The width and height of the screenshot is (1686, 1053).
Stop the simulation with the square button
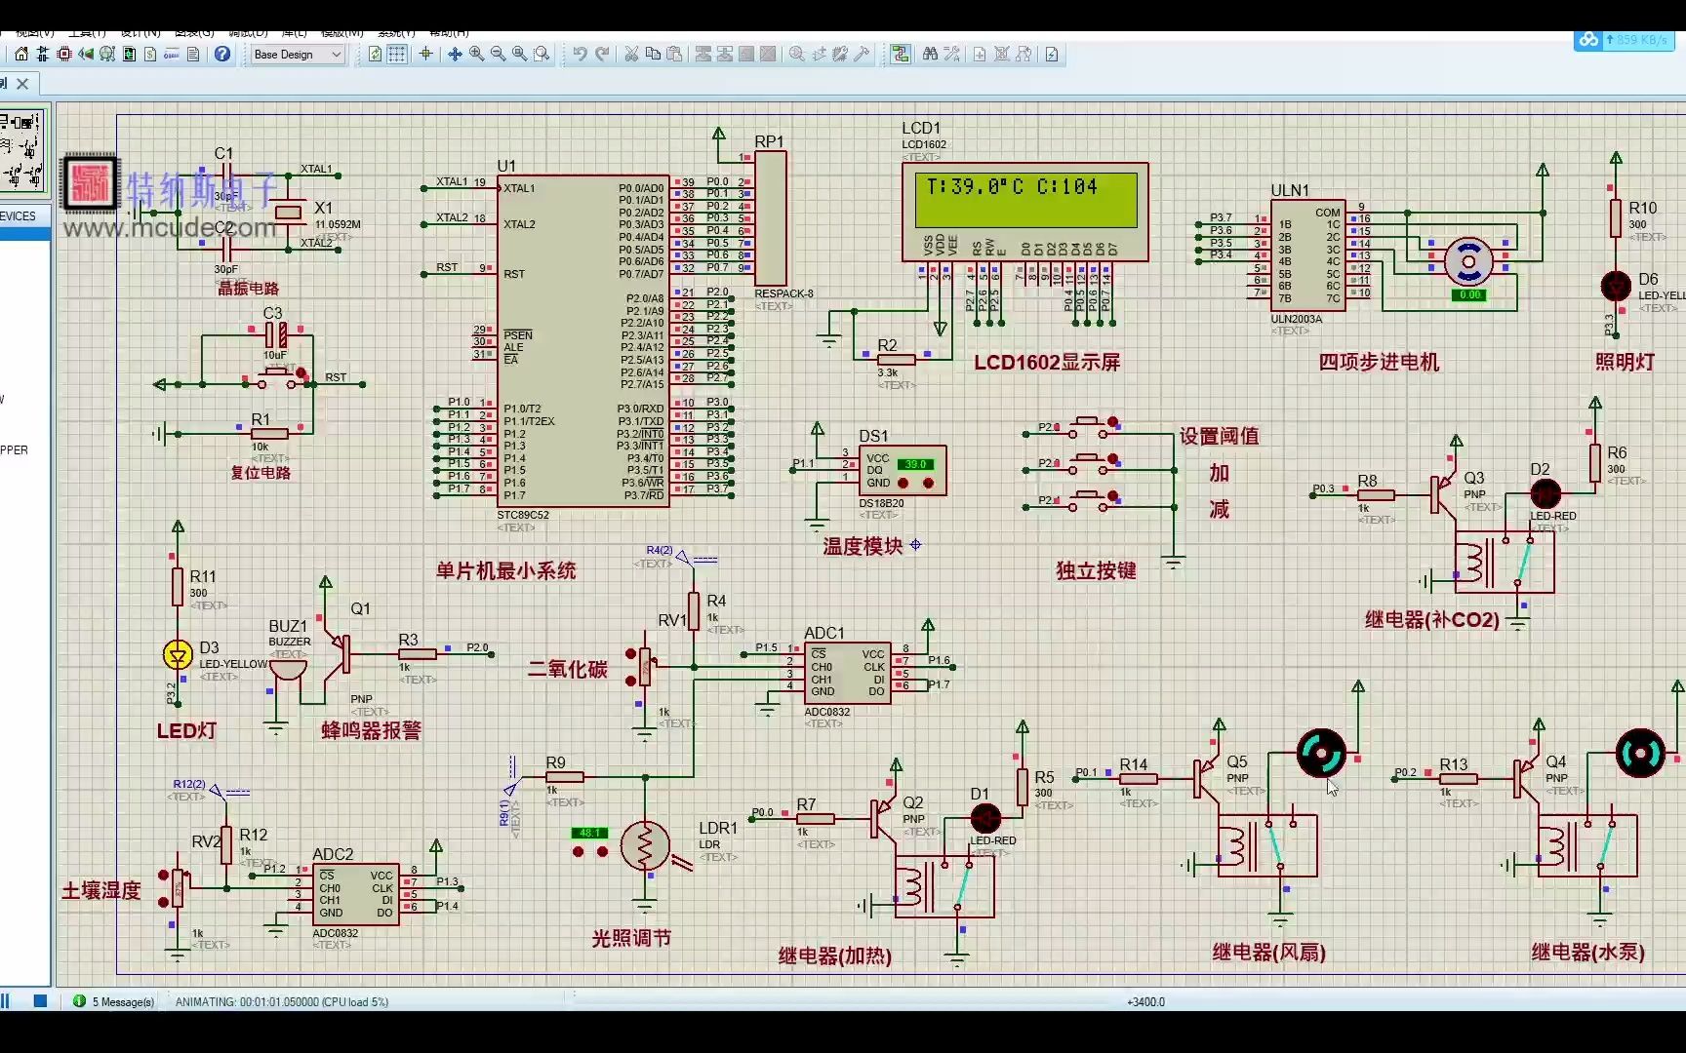40,1001
